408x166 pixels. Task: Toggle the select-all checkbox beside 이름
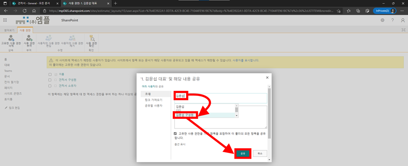(50, 74)
